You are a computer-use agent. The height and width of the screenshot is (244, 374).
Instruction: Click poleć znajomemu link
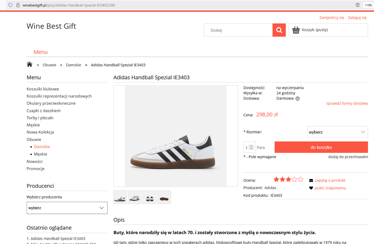click(330, 188)
